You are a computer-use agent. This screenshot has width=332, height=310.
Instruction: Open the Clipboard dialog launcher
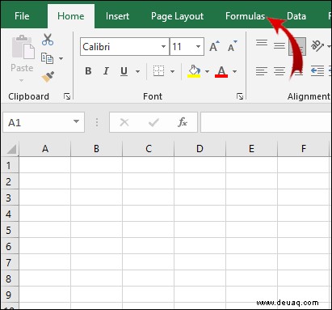(x=67, y=96)
